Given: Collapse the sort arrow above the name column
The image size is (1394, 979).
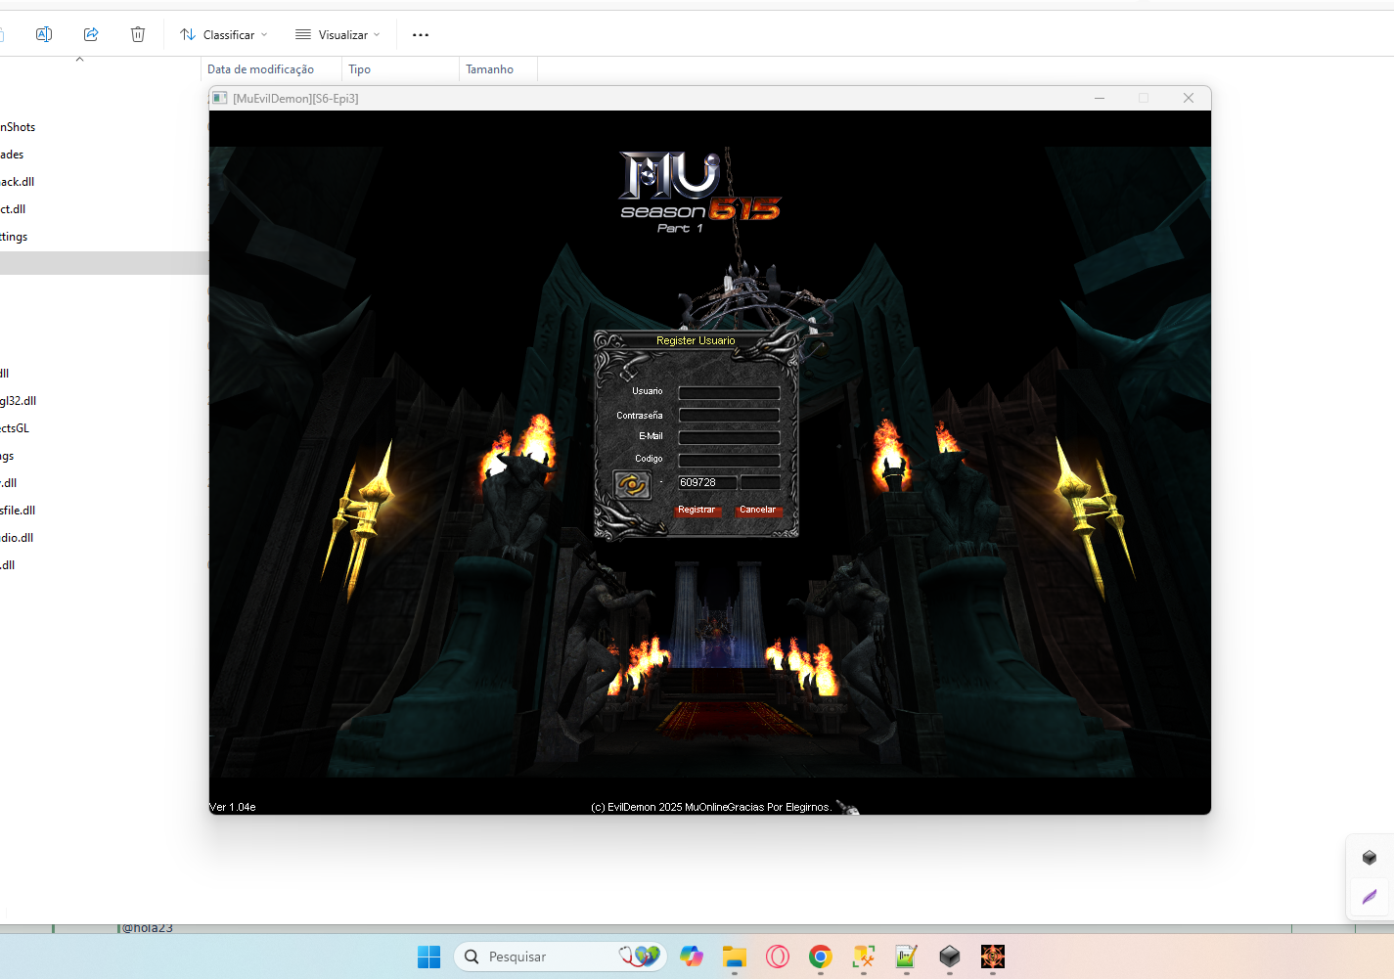Looking at the screenshot, I should pyautogui.click(x=80, y=60).
